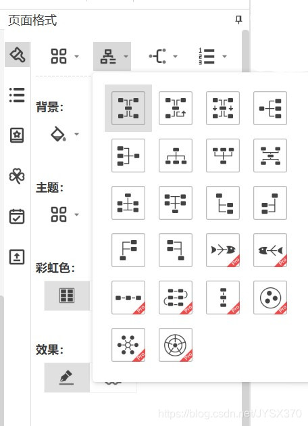Select the horizontal timeline layout
The height and width of the screenshot is (426, 308).
[128, 298]
